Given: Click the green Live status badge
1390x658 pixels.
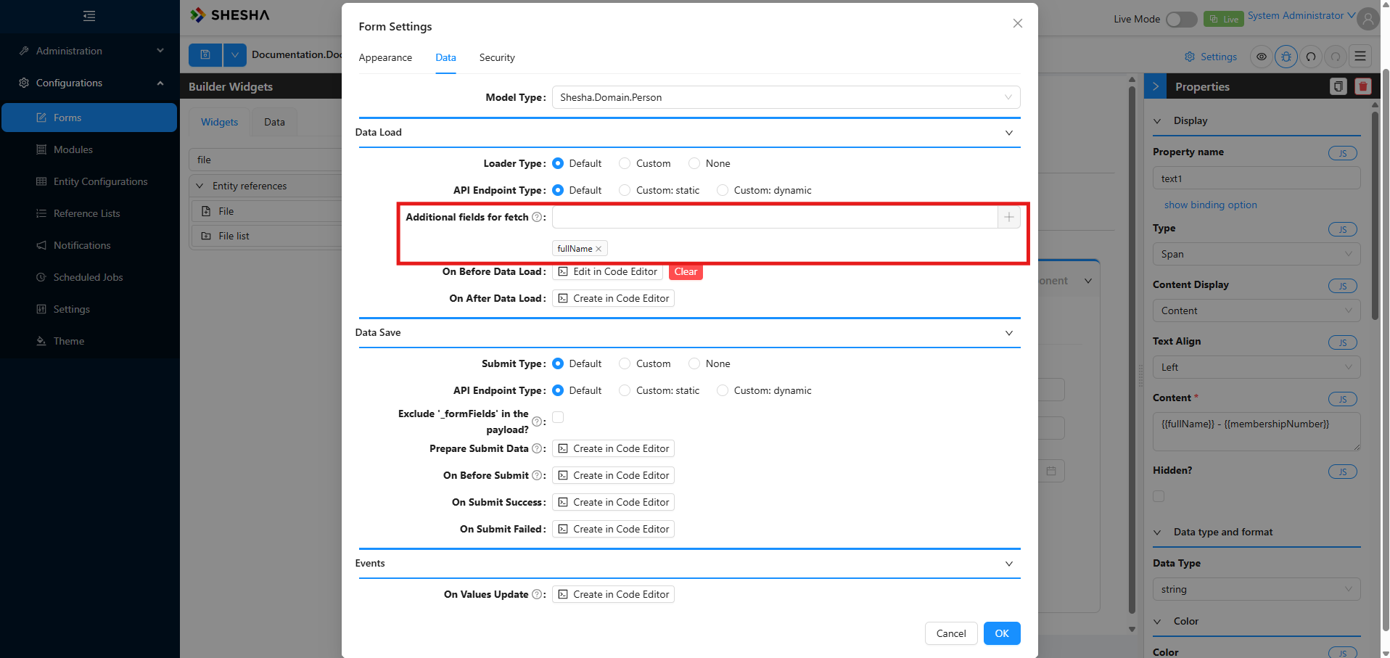Looking at the screenshot, I should [1223, 19].
